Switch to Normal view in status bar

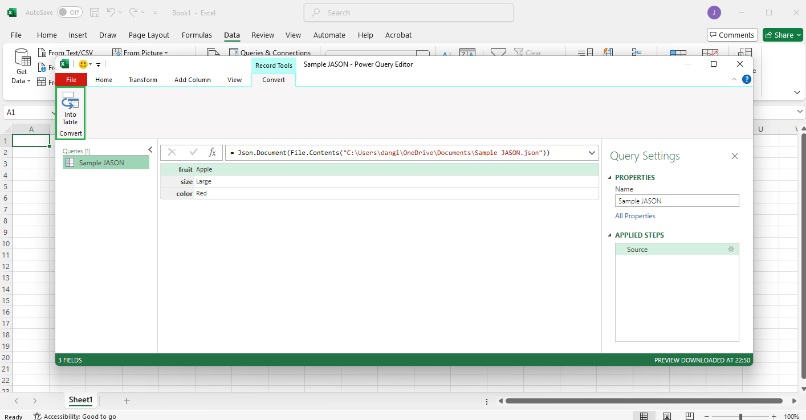[x=644, y=416]
